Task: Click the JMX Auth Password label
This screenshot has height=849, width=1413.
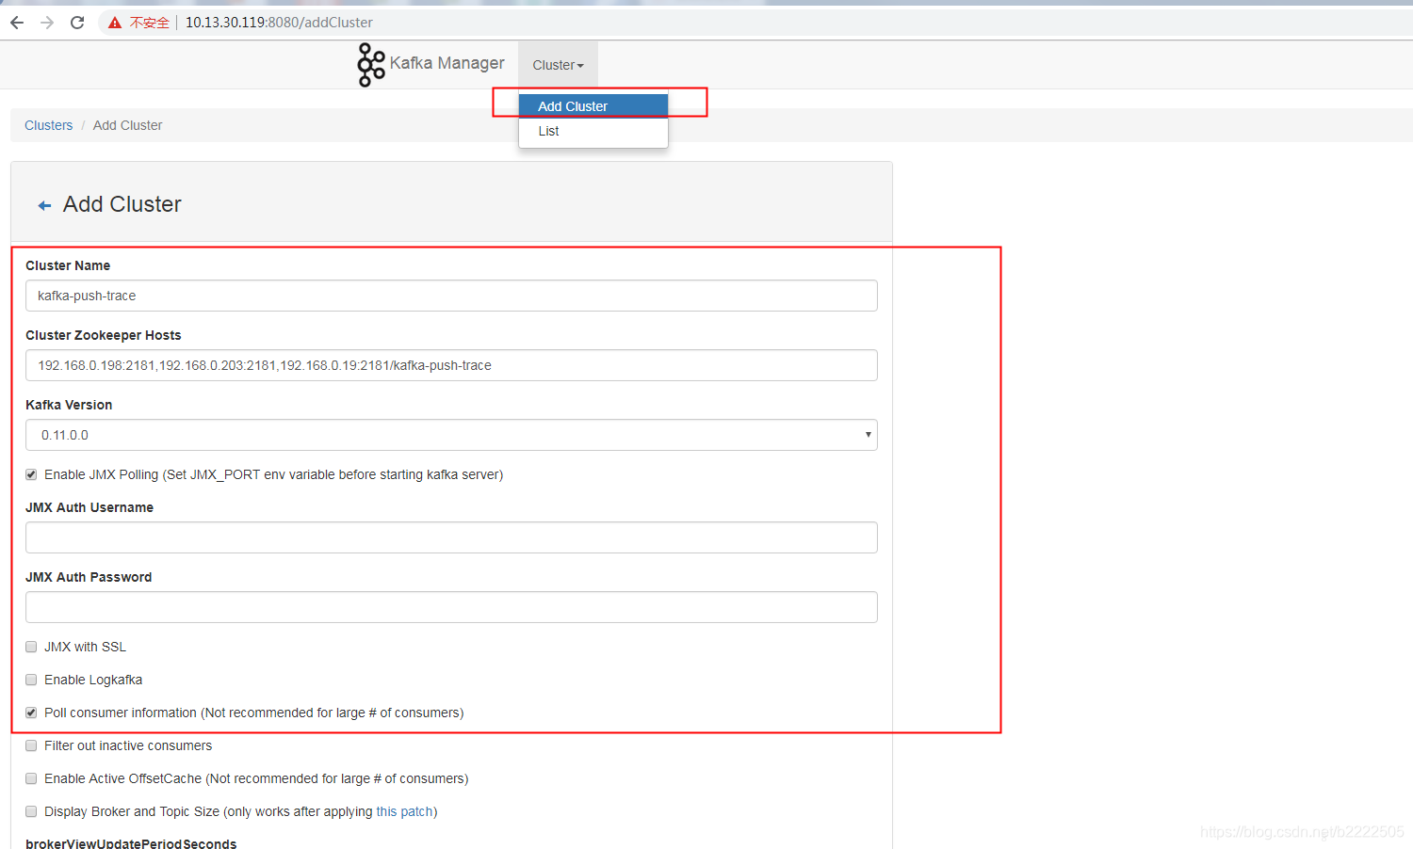Action: [89, 577]
